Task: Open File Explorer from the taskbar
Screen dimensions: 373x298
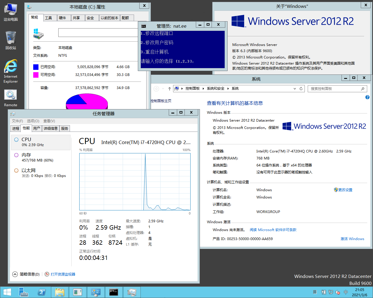Action: (60, 292)
